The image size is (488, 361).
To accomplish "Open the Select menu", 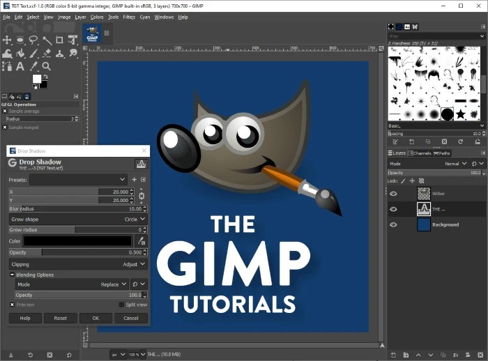I will [33, 17].
